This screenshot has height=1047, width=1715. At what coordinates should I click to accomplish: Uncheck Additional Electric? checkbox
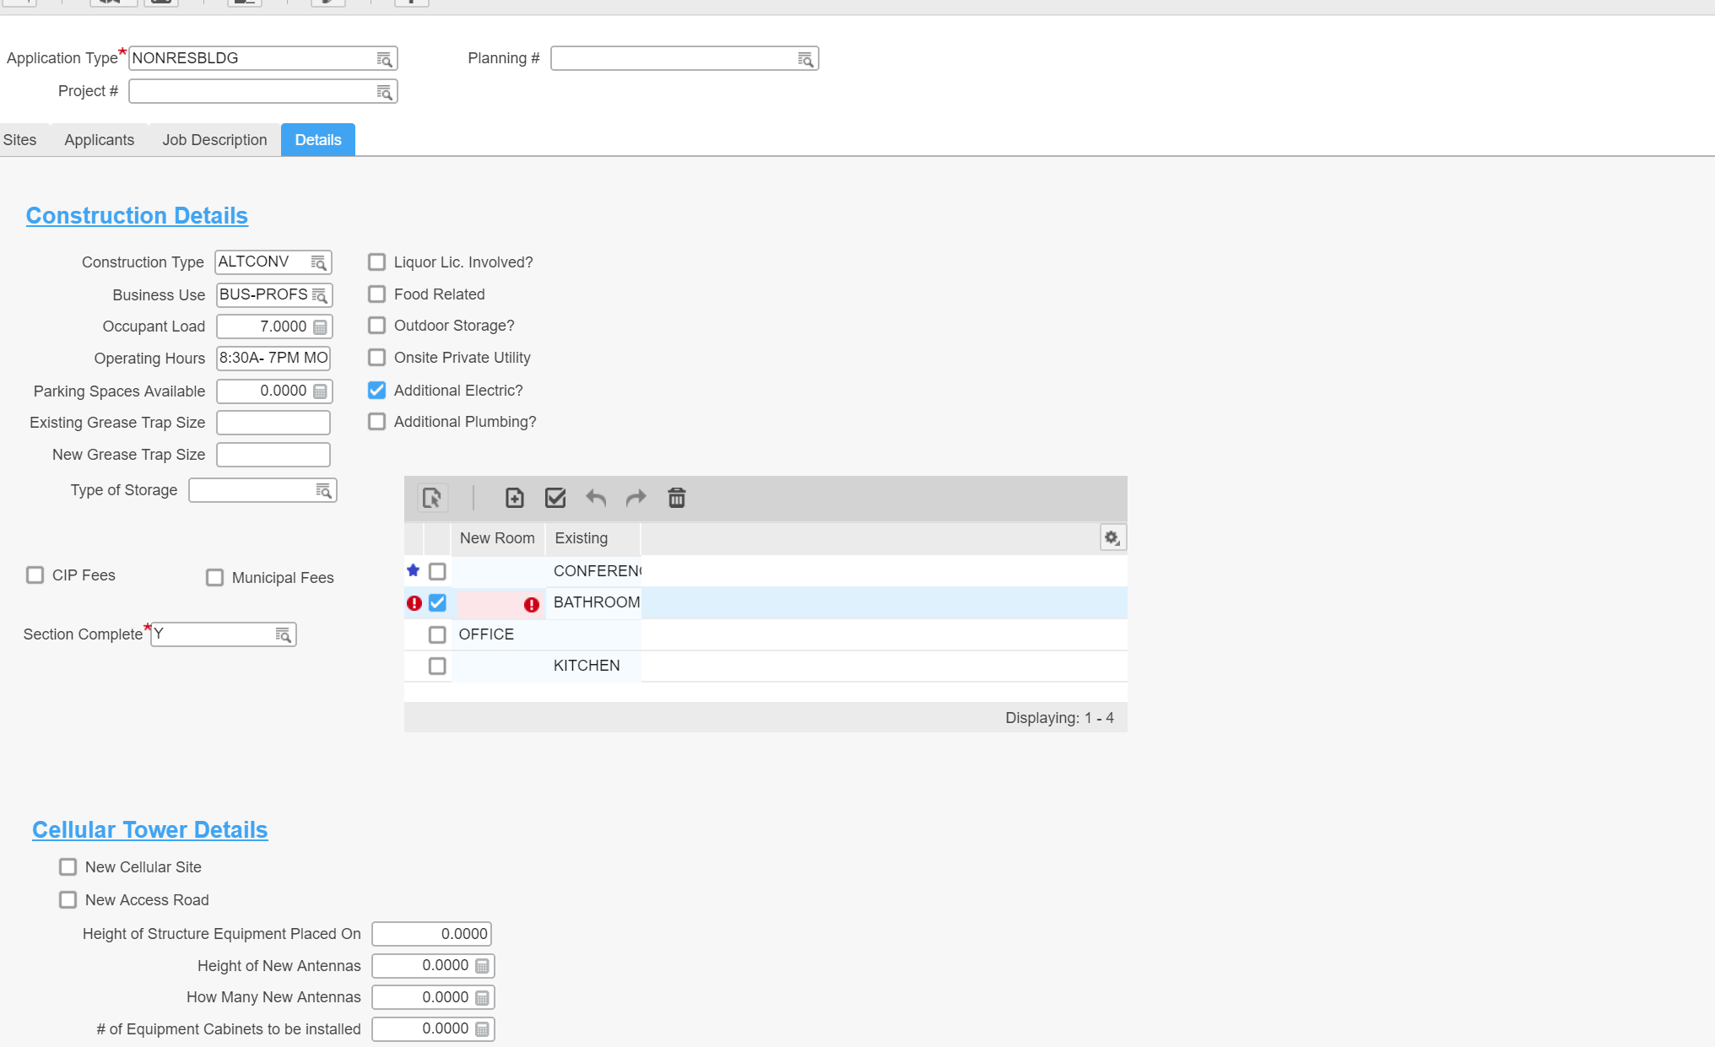click(377, 390)
